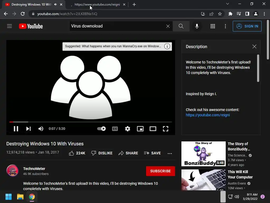Screen dimensions: 270x203
Task: Search with your voice microphone
Action: (x=197, y=26)
